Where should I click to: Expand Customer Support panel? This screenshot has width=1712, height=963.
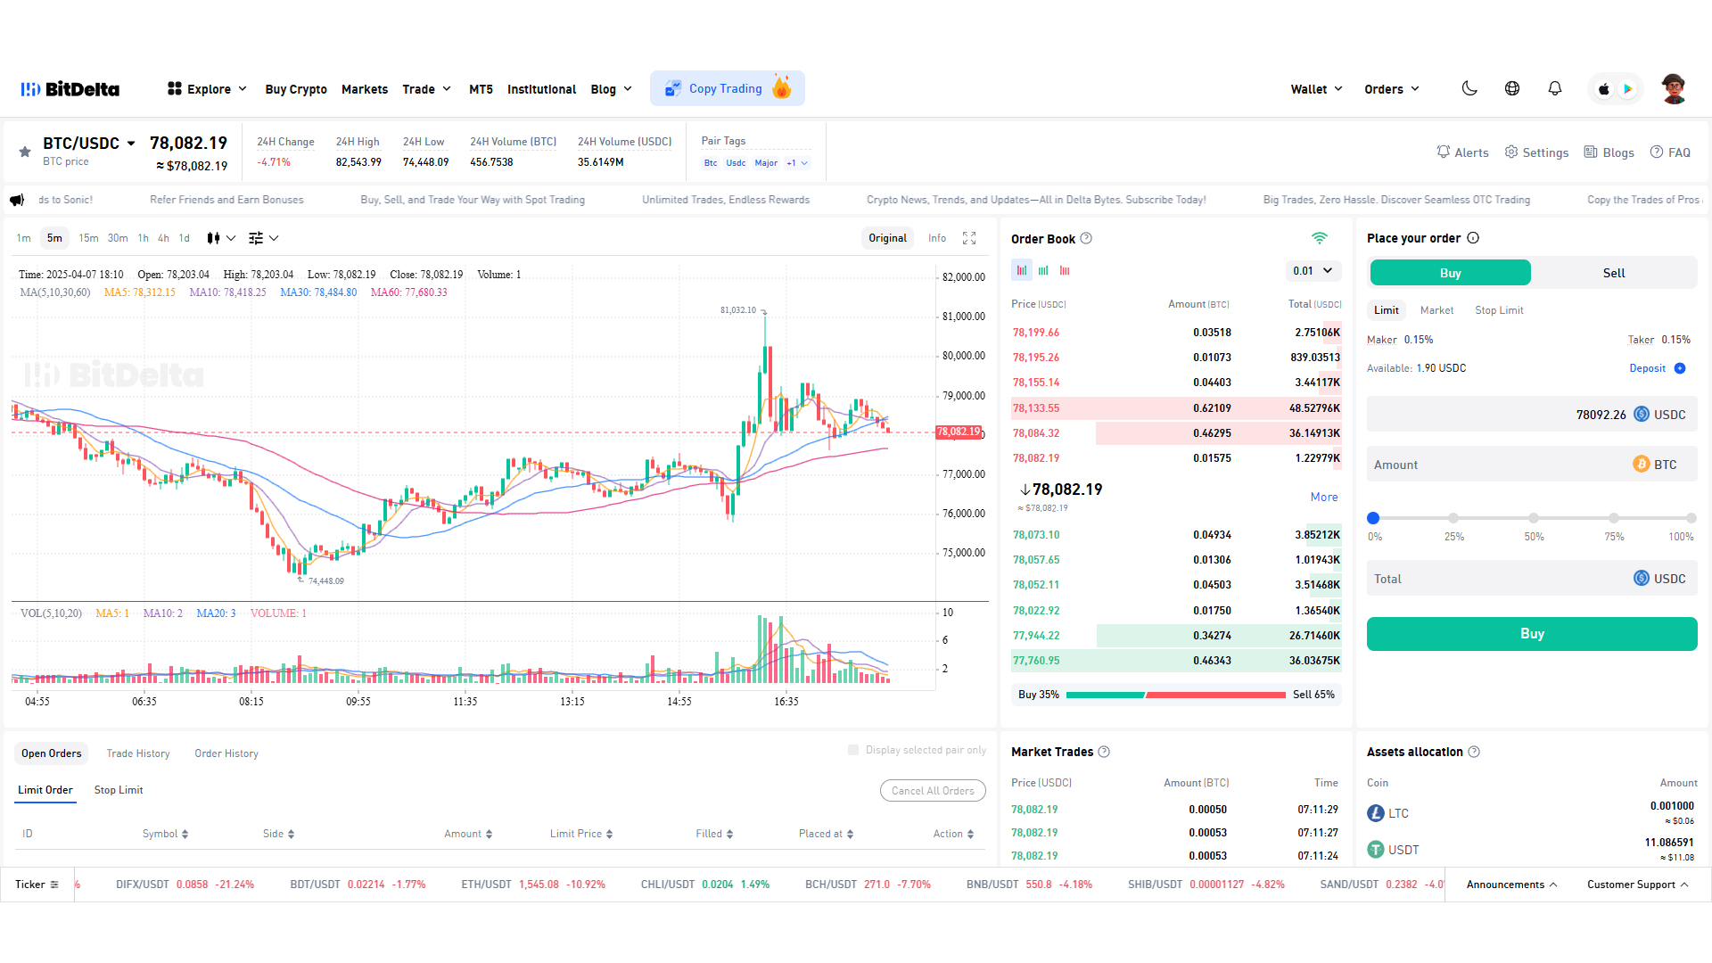[1638, 885]
